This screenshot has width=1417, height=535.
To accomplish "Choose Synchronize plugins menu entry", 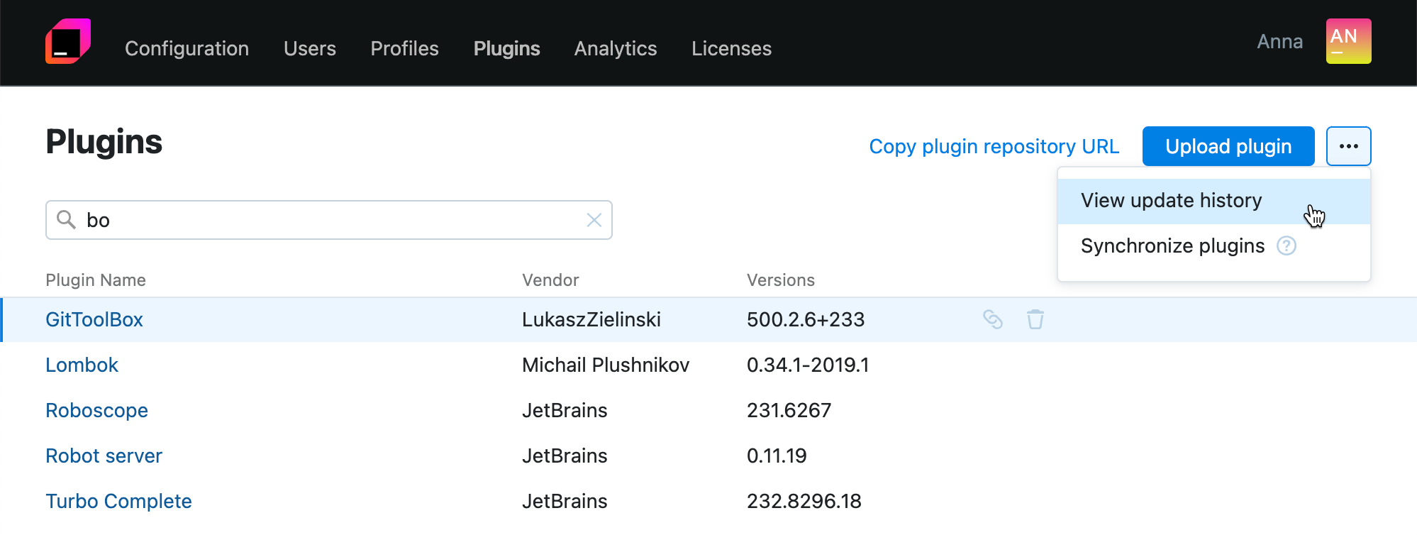I will coord(1172,246).
